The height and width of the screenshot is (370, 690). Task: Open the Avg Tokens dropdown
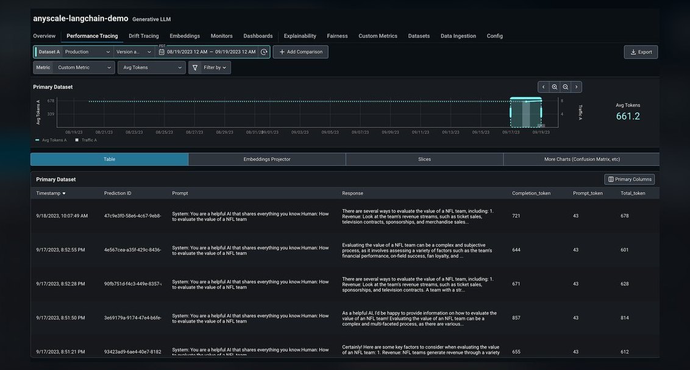pos(152,68)
